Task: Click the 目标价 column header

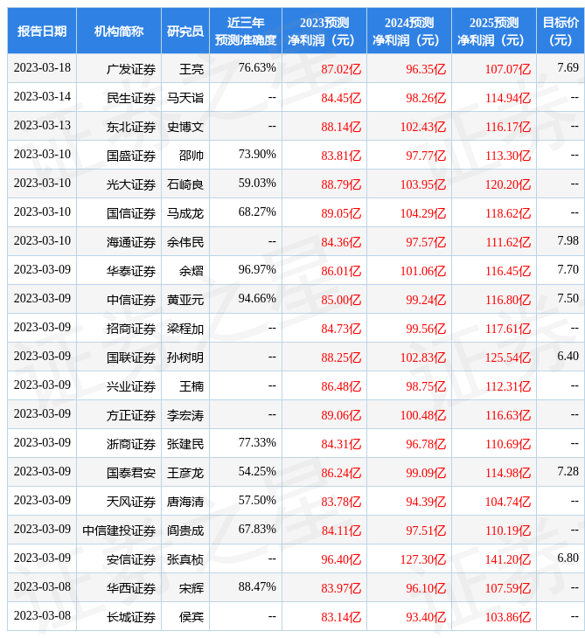Action: (560, 31)
